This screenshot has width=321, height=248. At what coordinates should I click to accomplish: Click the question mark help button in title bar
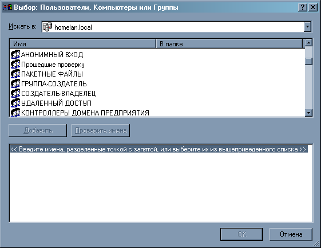click(303, 7)
